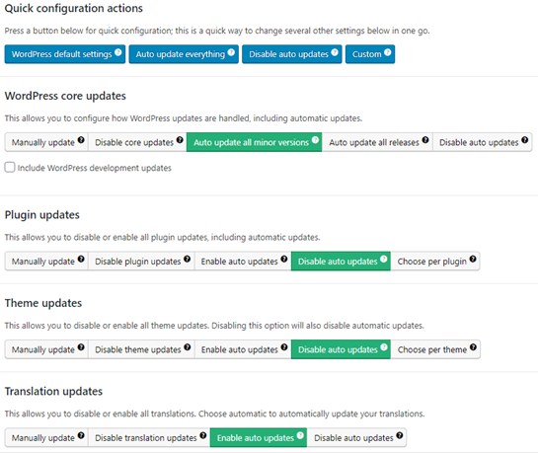The image size is (538, 453).
Task: Select Enable auto updates for themes
Action: (243, 349)
